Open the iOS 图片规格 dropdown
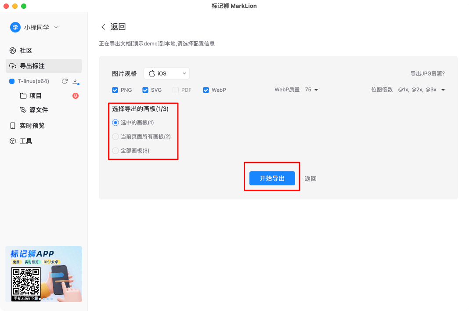 166,73
